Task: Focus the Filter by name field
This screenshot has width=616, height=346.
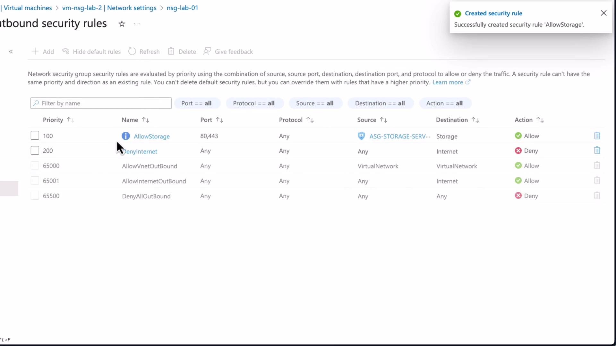Action: [101, 103]
